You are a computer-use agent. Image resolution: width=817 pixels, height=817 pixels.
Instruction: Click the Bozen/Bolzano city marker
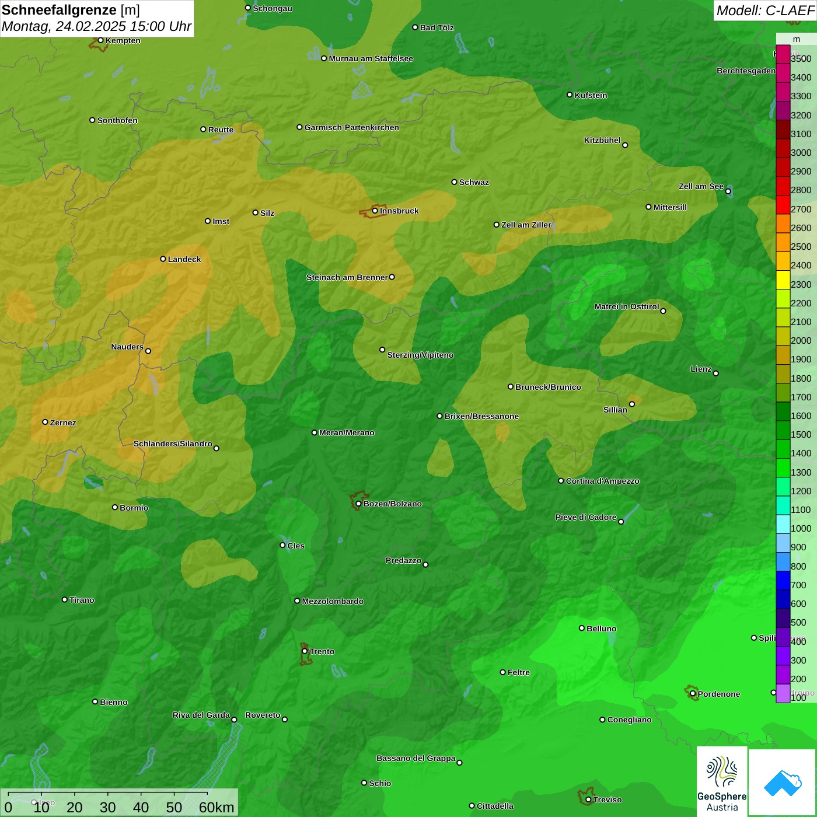359,504
